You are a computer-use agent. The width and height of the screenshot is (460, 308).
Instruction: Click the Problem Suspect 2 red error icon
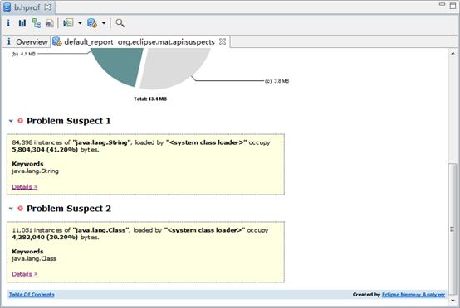(x=20, y=209)
